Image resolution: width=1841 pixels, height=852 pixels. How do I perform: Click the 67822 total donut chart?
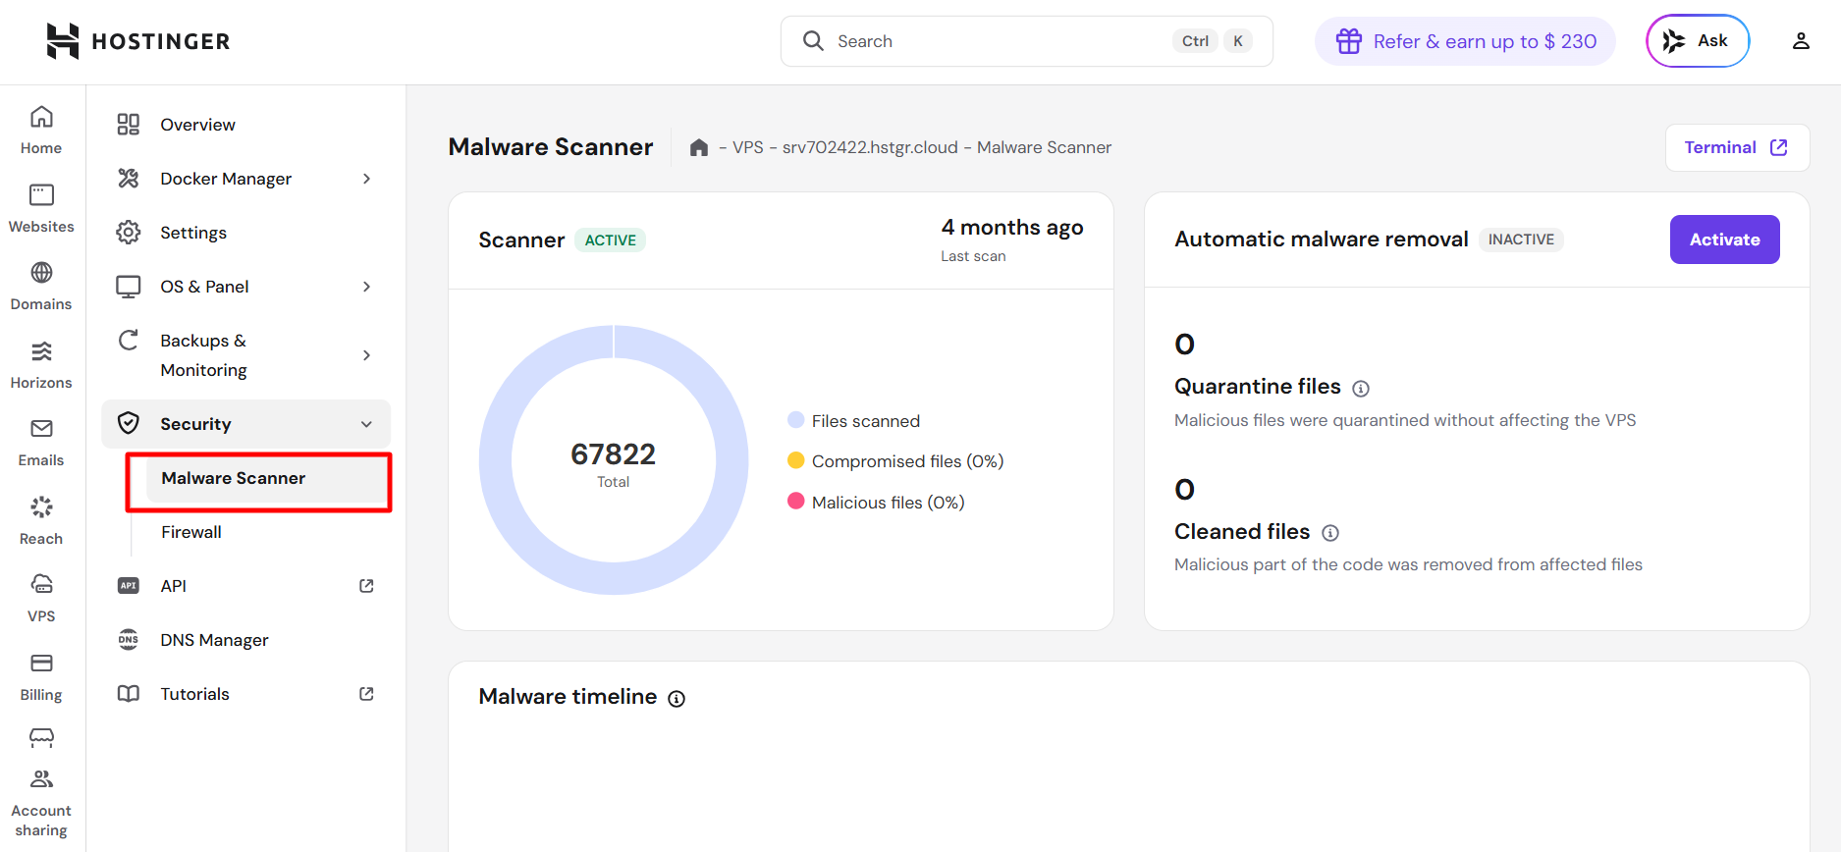coord(614,460)
